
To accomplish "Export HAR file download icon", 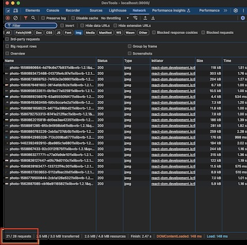I will click(153, 18).
